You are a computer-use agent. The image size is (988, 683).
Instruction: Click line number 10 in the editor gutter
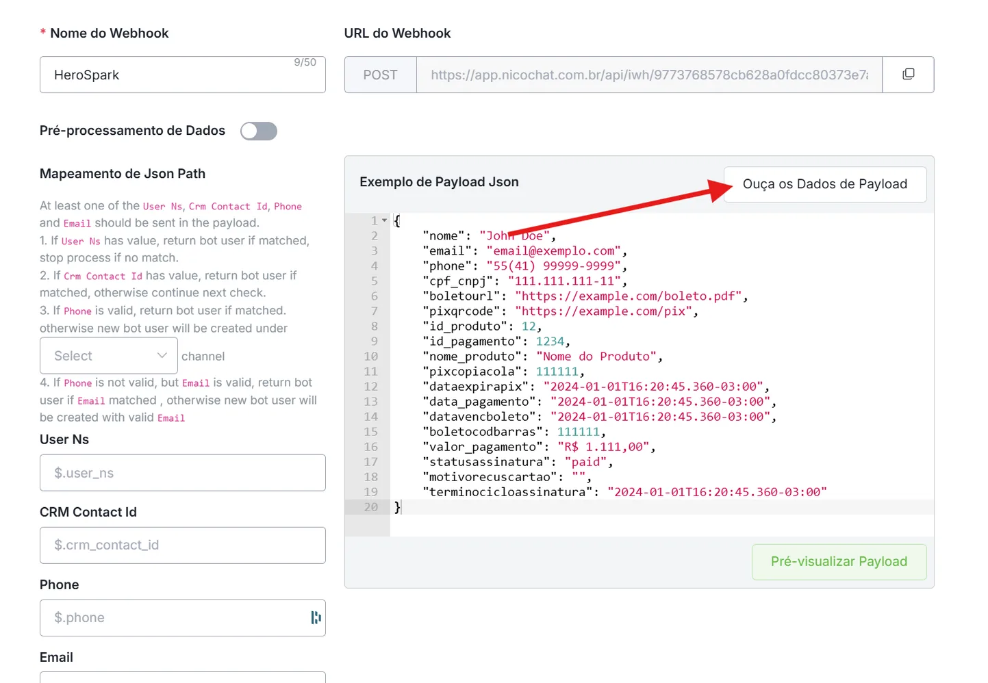pyautogui.click(x=370, y=357)
